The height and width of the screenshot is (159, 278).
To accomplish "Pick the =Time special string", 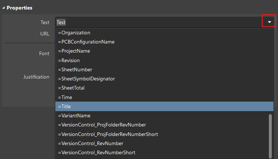I will click(x=164, y=97).
